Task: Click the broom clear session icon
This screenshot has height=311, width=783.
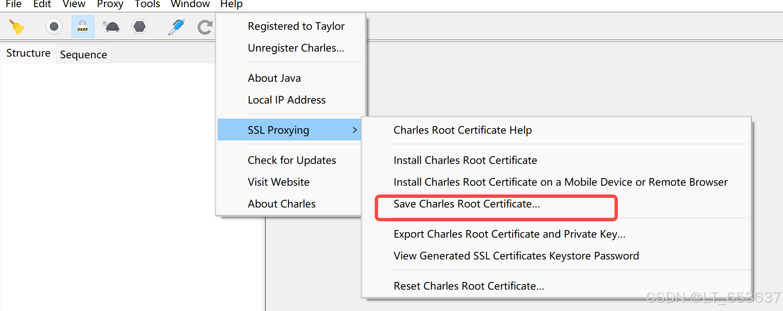Action: tap(17, 27)
